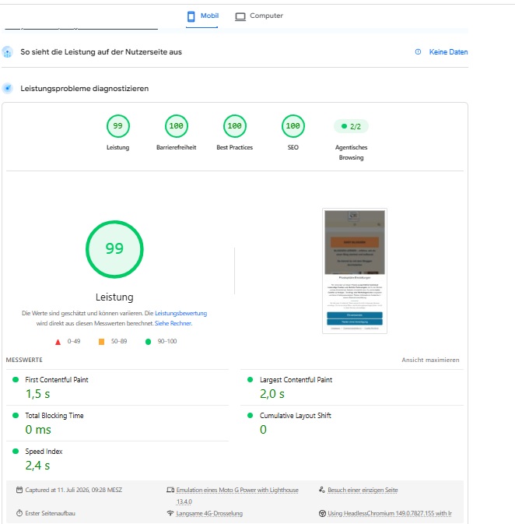
Task: Click device icon beside Moto G Power emulation
Action: tap(170, 490)
